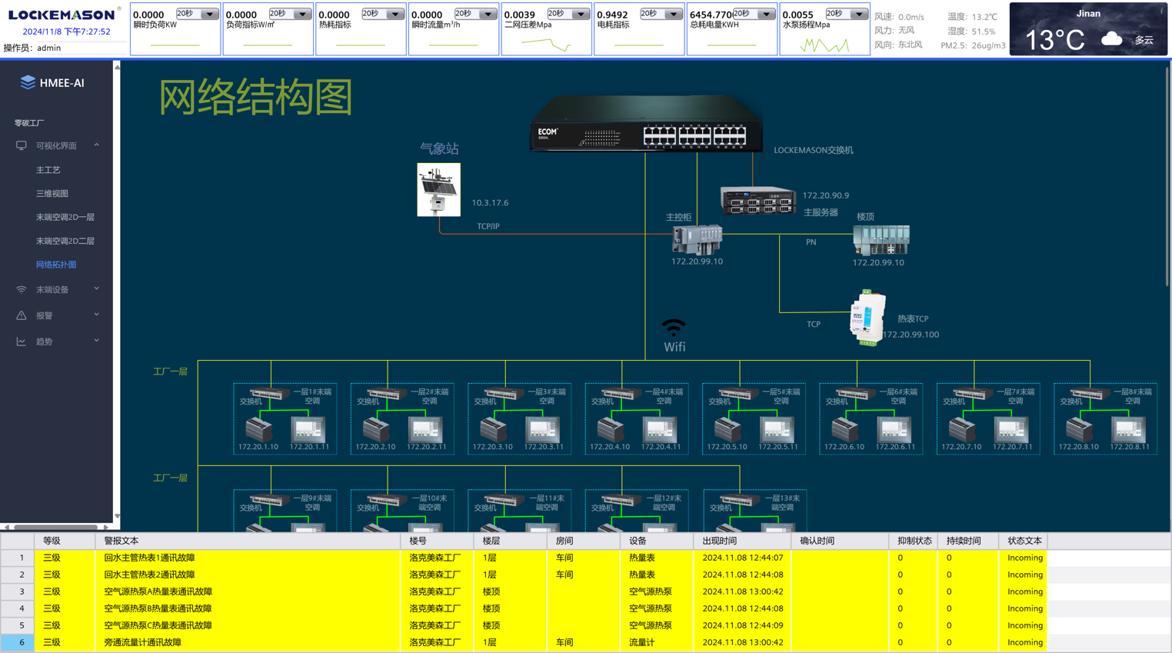
Task: Click the main server rack icon
Action: click(757, 201)
